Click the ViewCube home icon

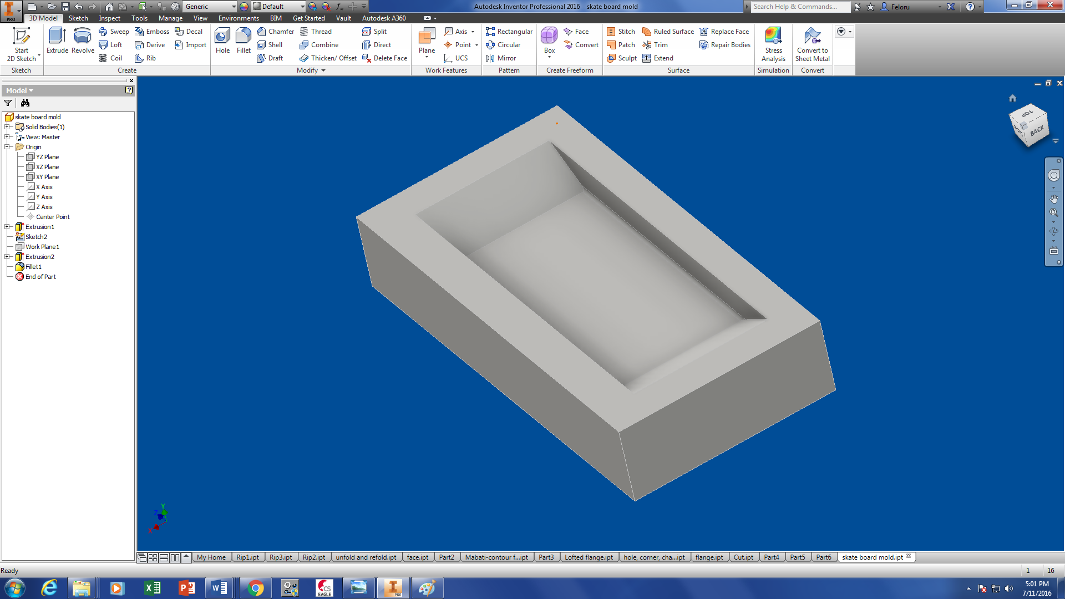[x=1012, y=98]
